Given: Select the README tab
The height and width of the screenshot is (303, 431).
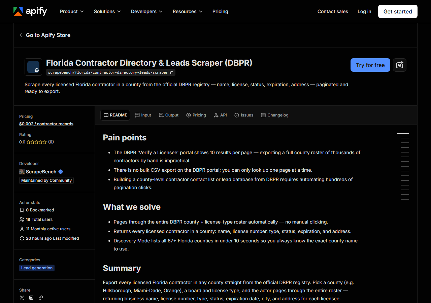Looking at the screenshot, I should tap(115, 115).
